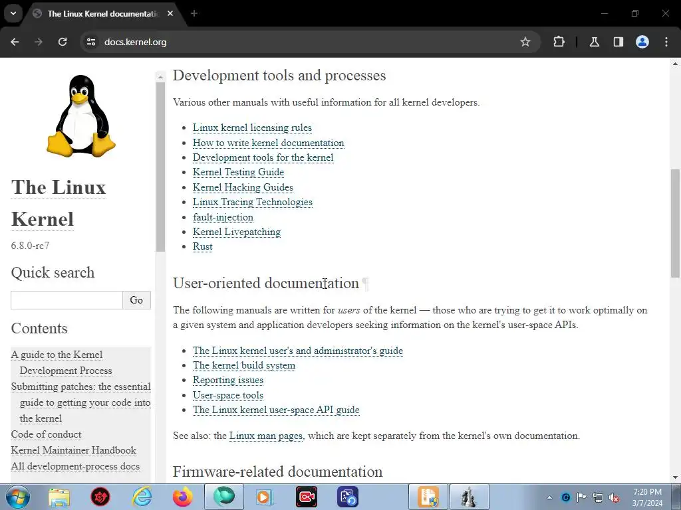The height and width of the screenshot is (510, 681).
Task: Focus the Quick search text box
Action: point(67,300)
